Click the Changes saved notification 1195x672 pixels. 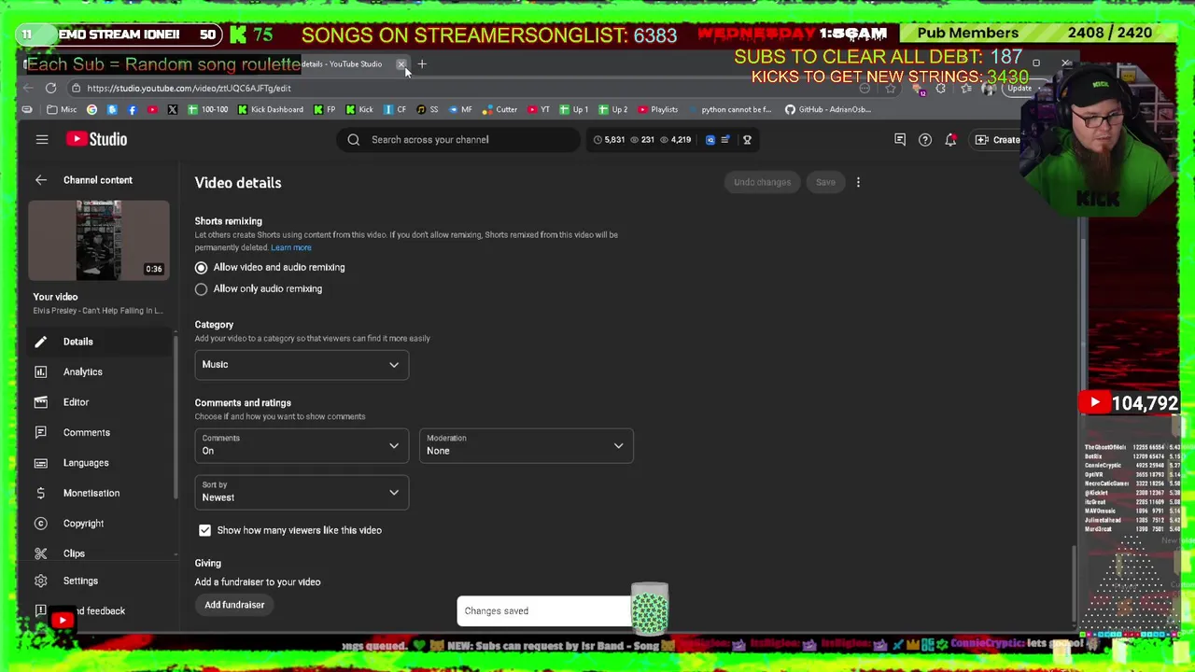click(x=544, y=610)
